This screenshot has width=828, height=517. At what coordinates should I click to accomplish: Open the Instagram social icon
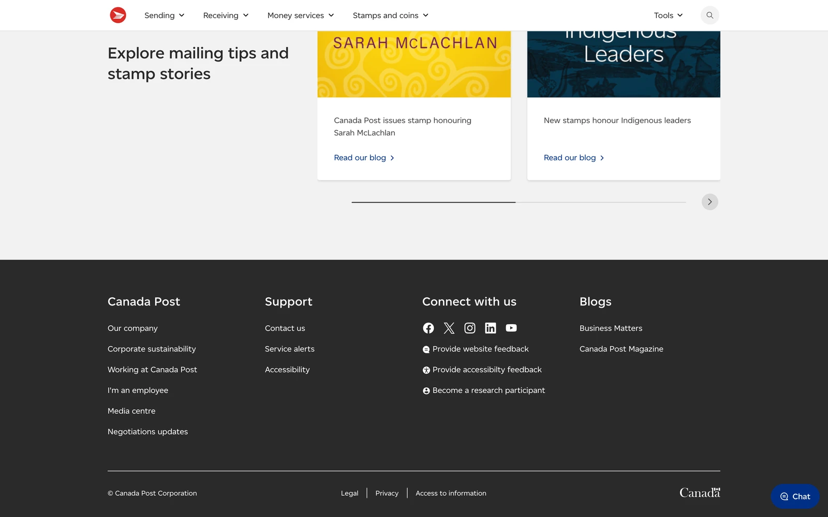pos(469,328)
